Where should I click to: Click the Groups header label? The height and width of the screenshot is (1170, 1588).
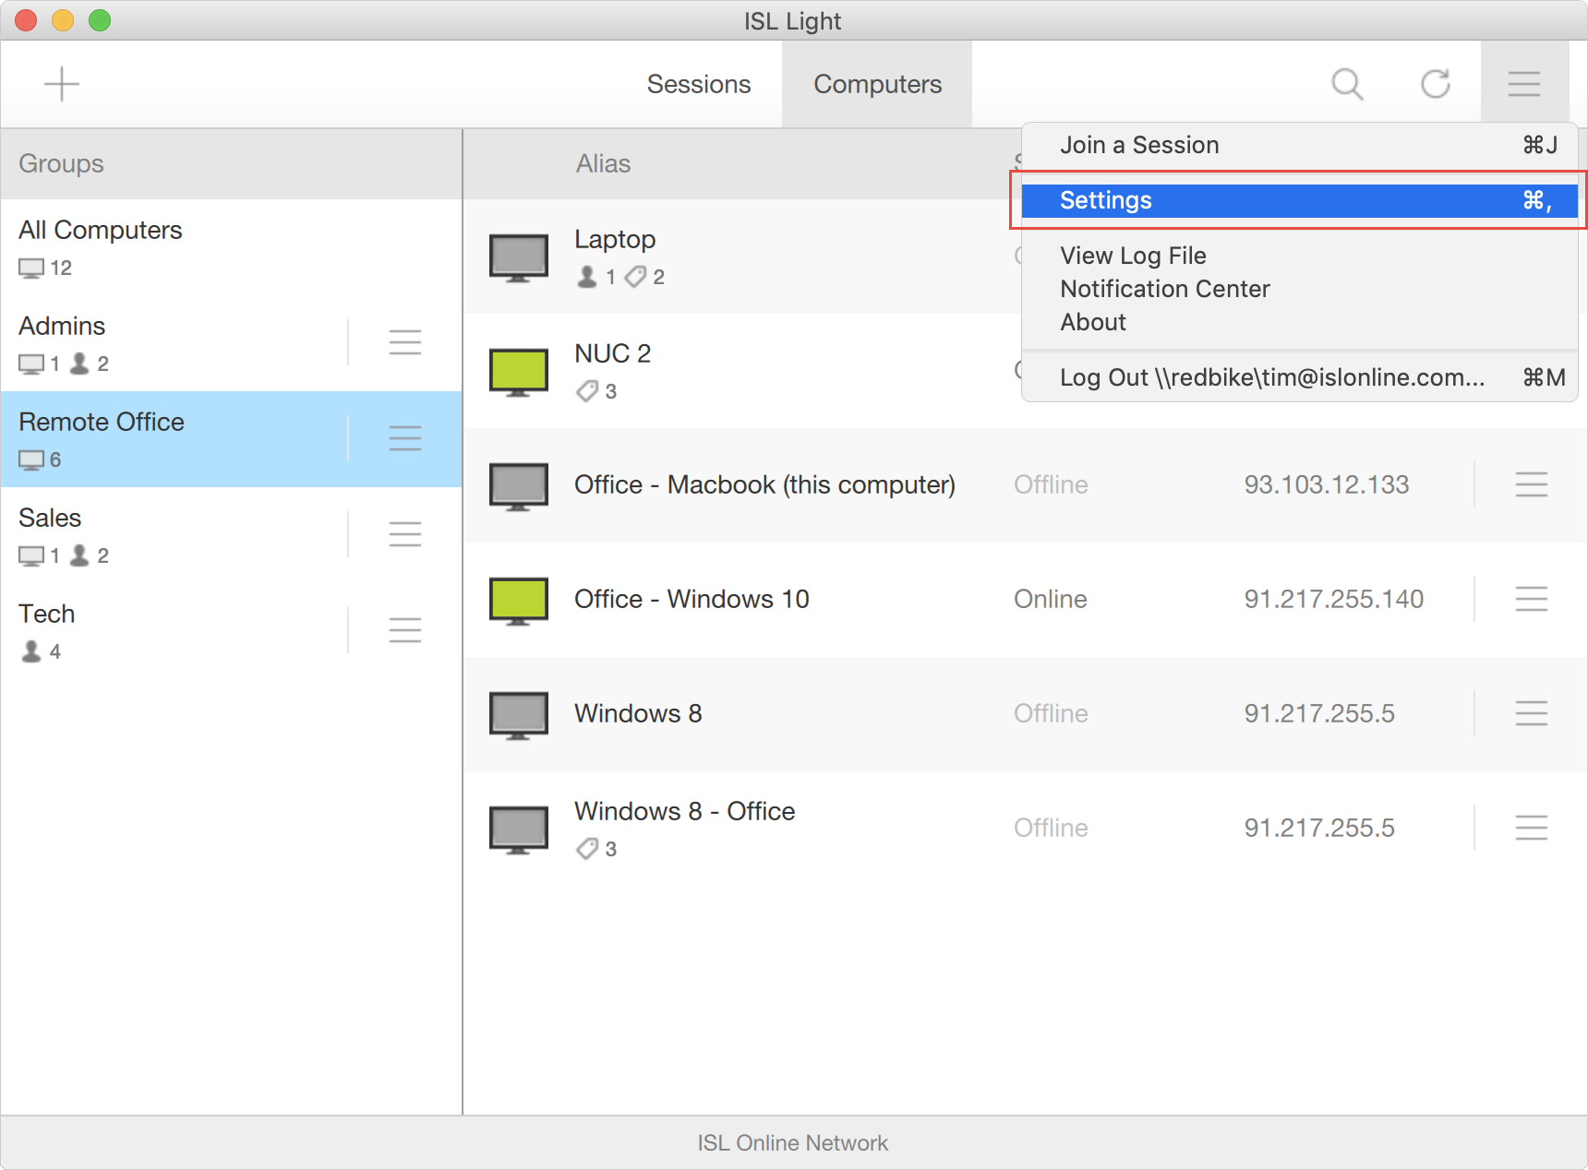[61, 163]
